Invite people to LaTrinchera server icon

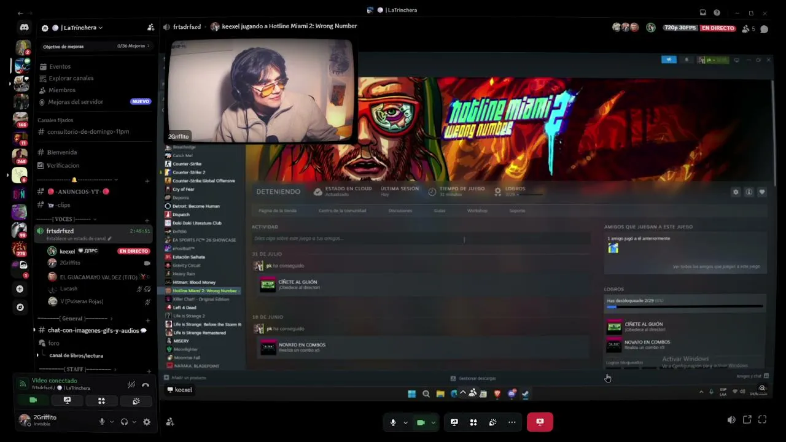click(x=150, y=28)
